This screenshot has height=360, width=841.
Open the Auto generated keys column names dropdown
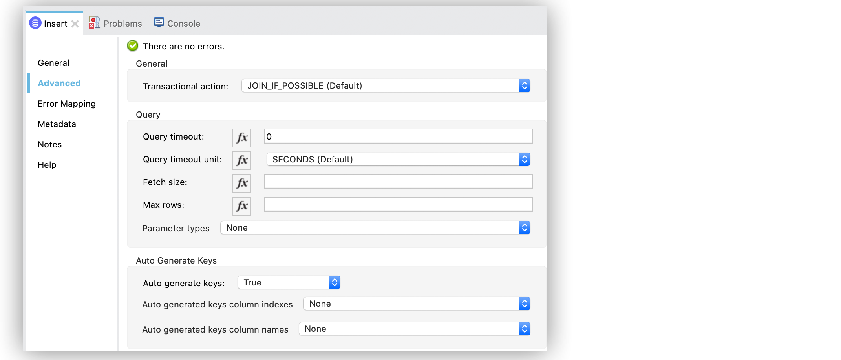click(x=525, y=329)
